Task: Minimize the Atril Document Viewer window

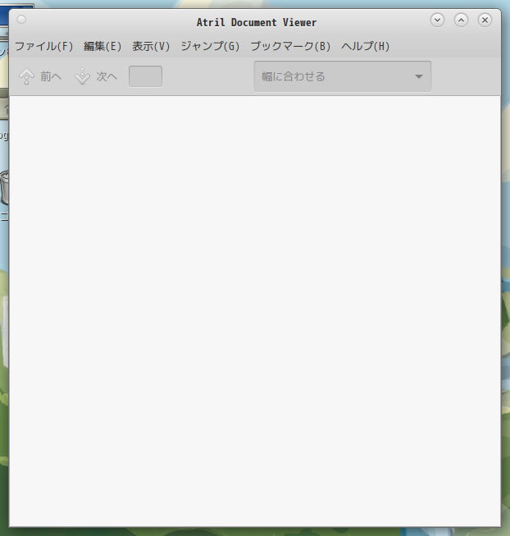Action: pyautogui.click(x=437, y=20)
